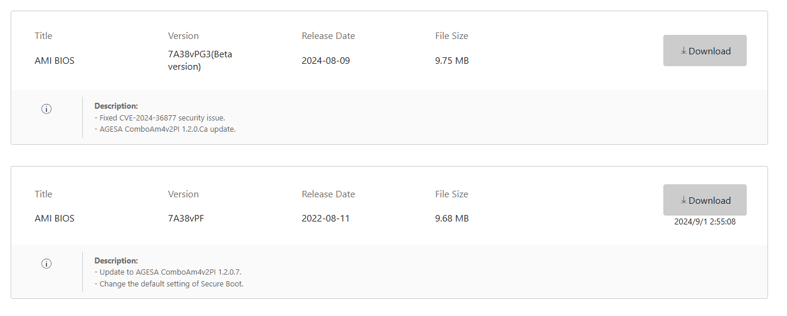Screen dimensions: 787x316
Task: Click the 2022-08-11 release date
Action: 325,219
